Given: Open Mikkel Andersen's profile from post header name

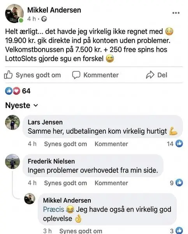Looking at the screenshot, I should pyautogui.click(x=54, y=10).
